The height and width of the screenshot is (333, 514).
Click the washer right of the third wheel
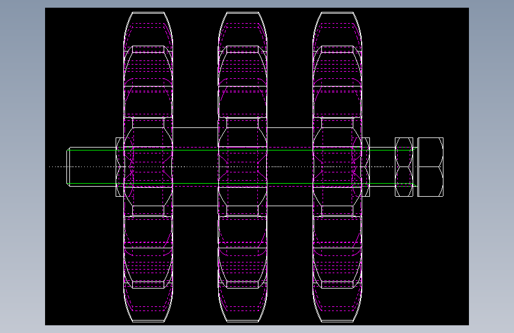pos(366,167)
